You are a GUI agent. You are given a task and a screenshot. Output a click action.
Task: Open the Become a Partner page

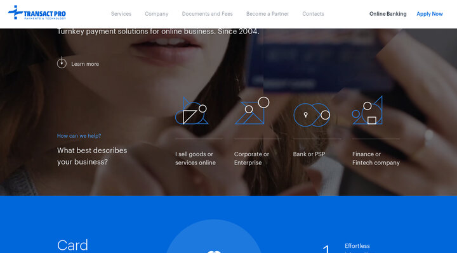tap(267, 14)
